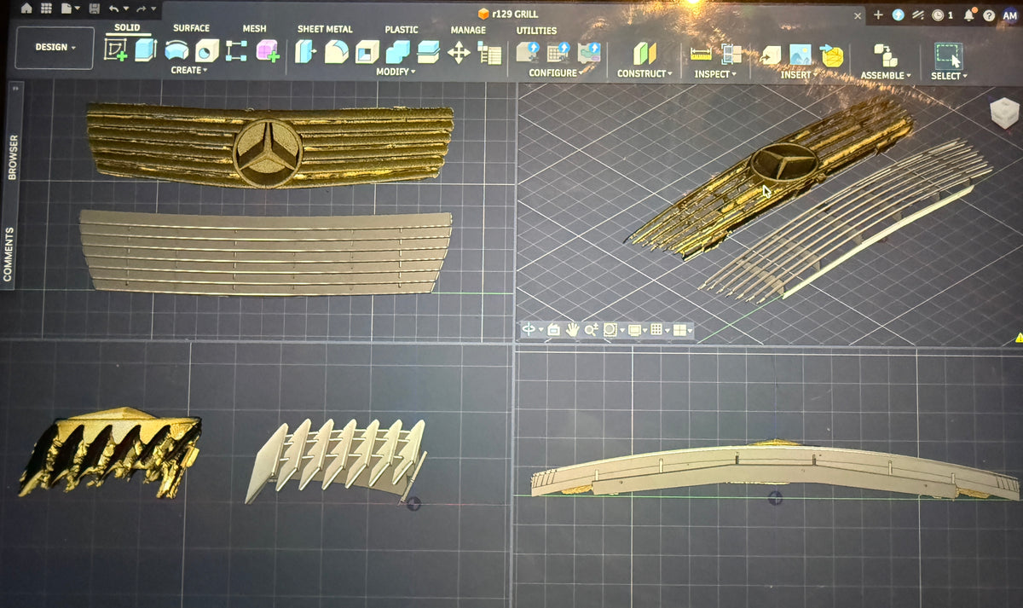Click the Undo arrow

pyautogui.click(x=113, y=9)
